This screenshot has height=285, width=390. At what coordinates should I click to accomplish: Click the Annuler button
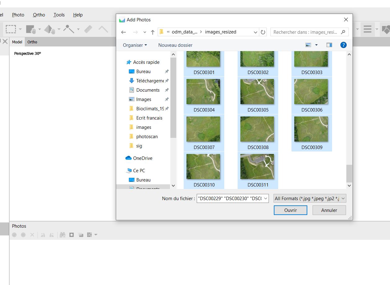(329, 210)
